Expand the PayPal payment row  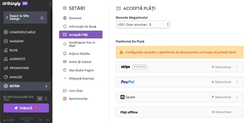(x=180, y=82)
